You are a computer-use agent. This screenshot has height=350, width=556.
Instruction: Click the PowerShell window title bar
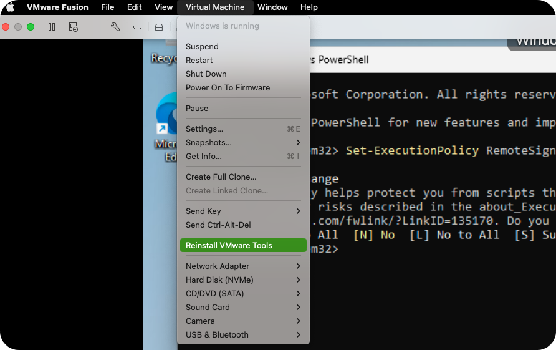[433, 60]
